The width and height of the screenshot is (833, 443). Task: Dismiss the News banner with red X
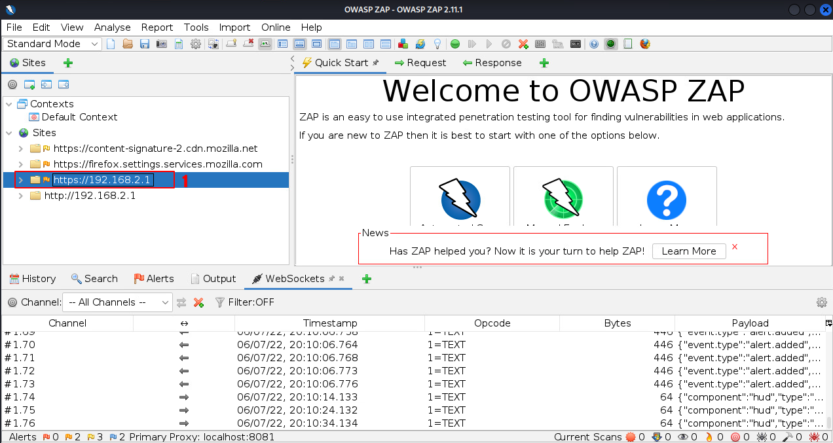point(735,247)
